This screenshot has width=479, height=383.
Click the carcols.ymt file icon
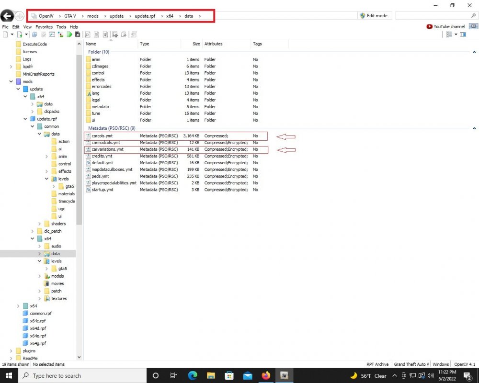point(88,136)
